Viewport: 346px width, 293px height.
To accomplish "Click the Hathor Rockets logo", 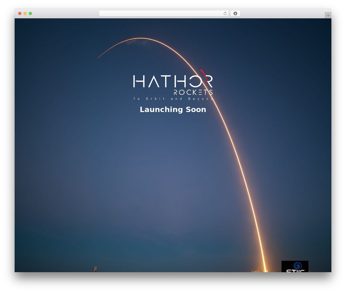I will 173,85.
